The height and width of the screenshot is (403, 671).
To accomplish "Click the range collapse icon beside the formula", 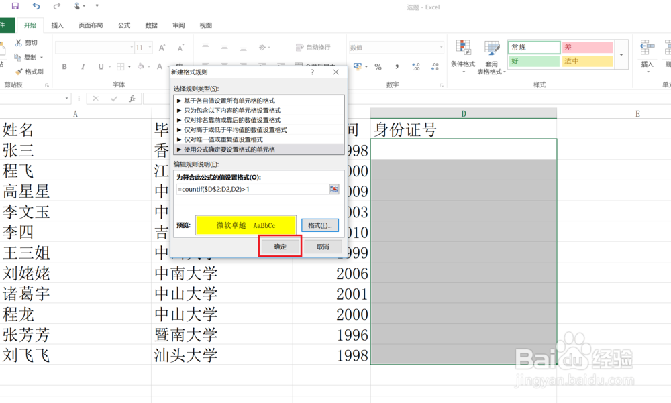I will tap(334, 190).
